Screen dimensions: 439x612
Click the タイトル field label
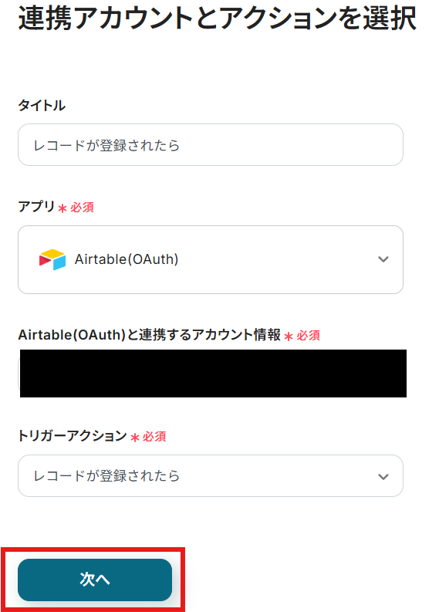tap(42, 106)
